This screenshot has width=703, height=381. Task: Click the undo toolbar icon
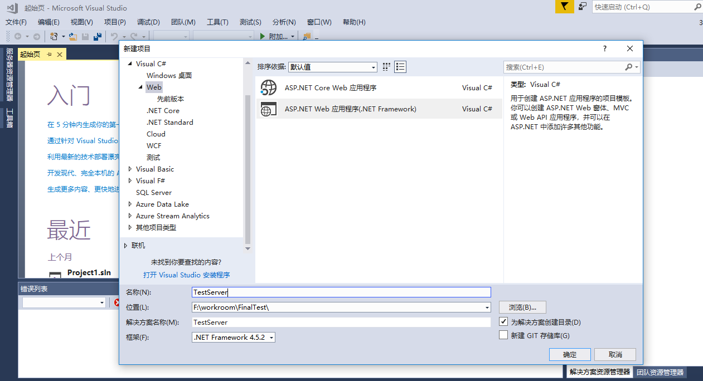coord(114,36)
